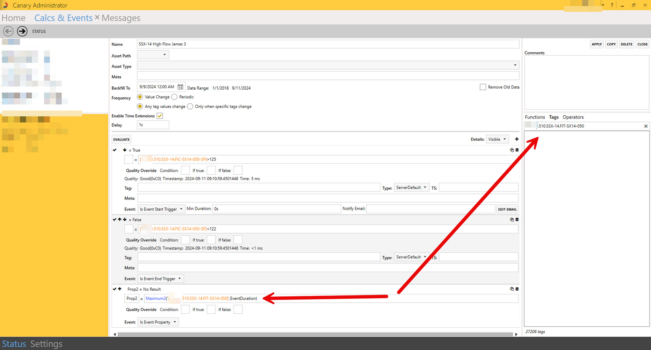Duplicate the False calculation with copy icon
The height and width of the screenshot is (350, 651).
click(512, 219)
